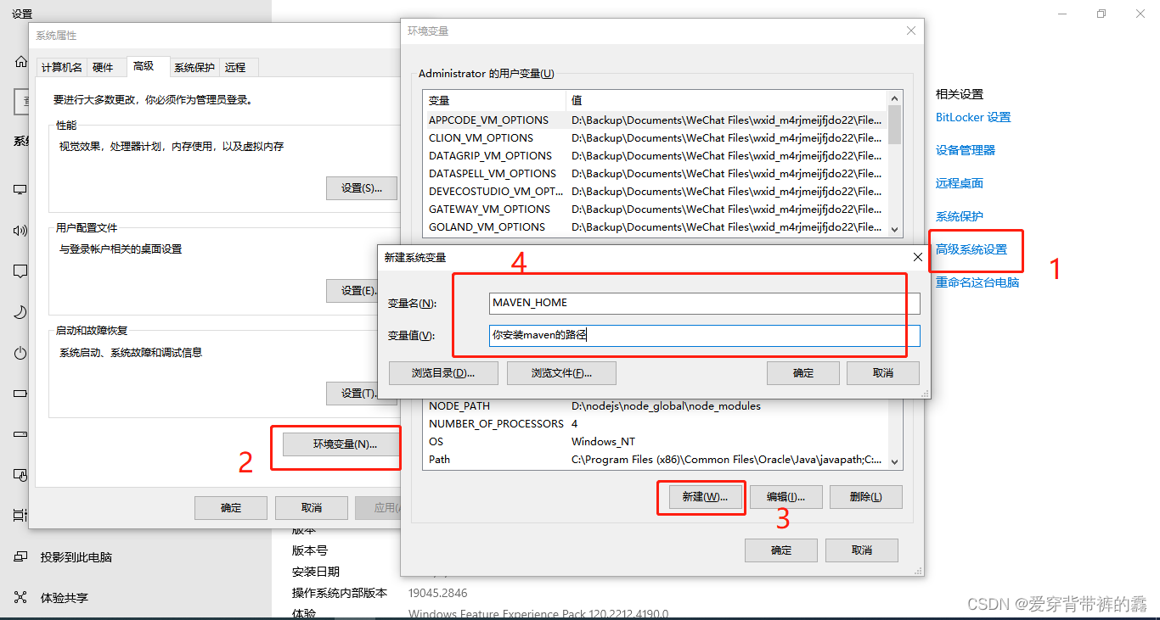
Task: Click 新建(W)... for system variables
Action: 705,497
